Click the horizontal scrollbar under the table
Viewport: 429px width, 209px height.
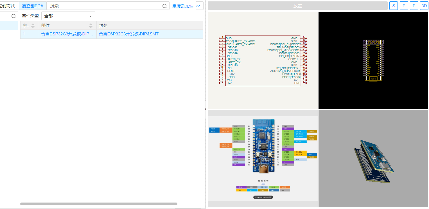pos(98,204)
